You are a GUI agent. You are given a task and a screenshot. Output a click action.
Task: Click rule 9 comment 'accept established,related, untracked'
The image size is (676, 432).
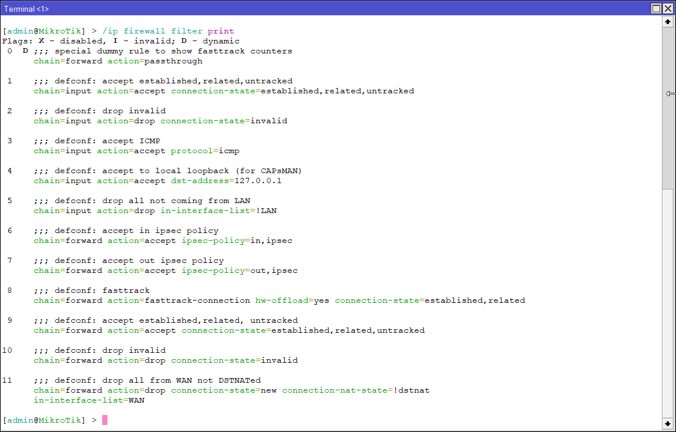(x=200, y=320)
